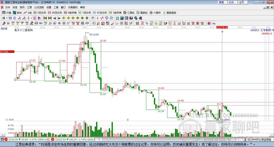Click the horizontal scrollbar left arrow

pos(99,140)
